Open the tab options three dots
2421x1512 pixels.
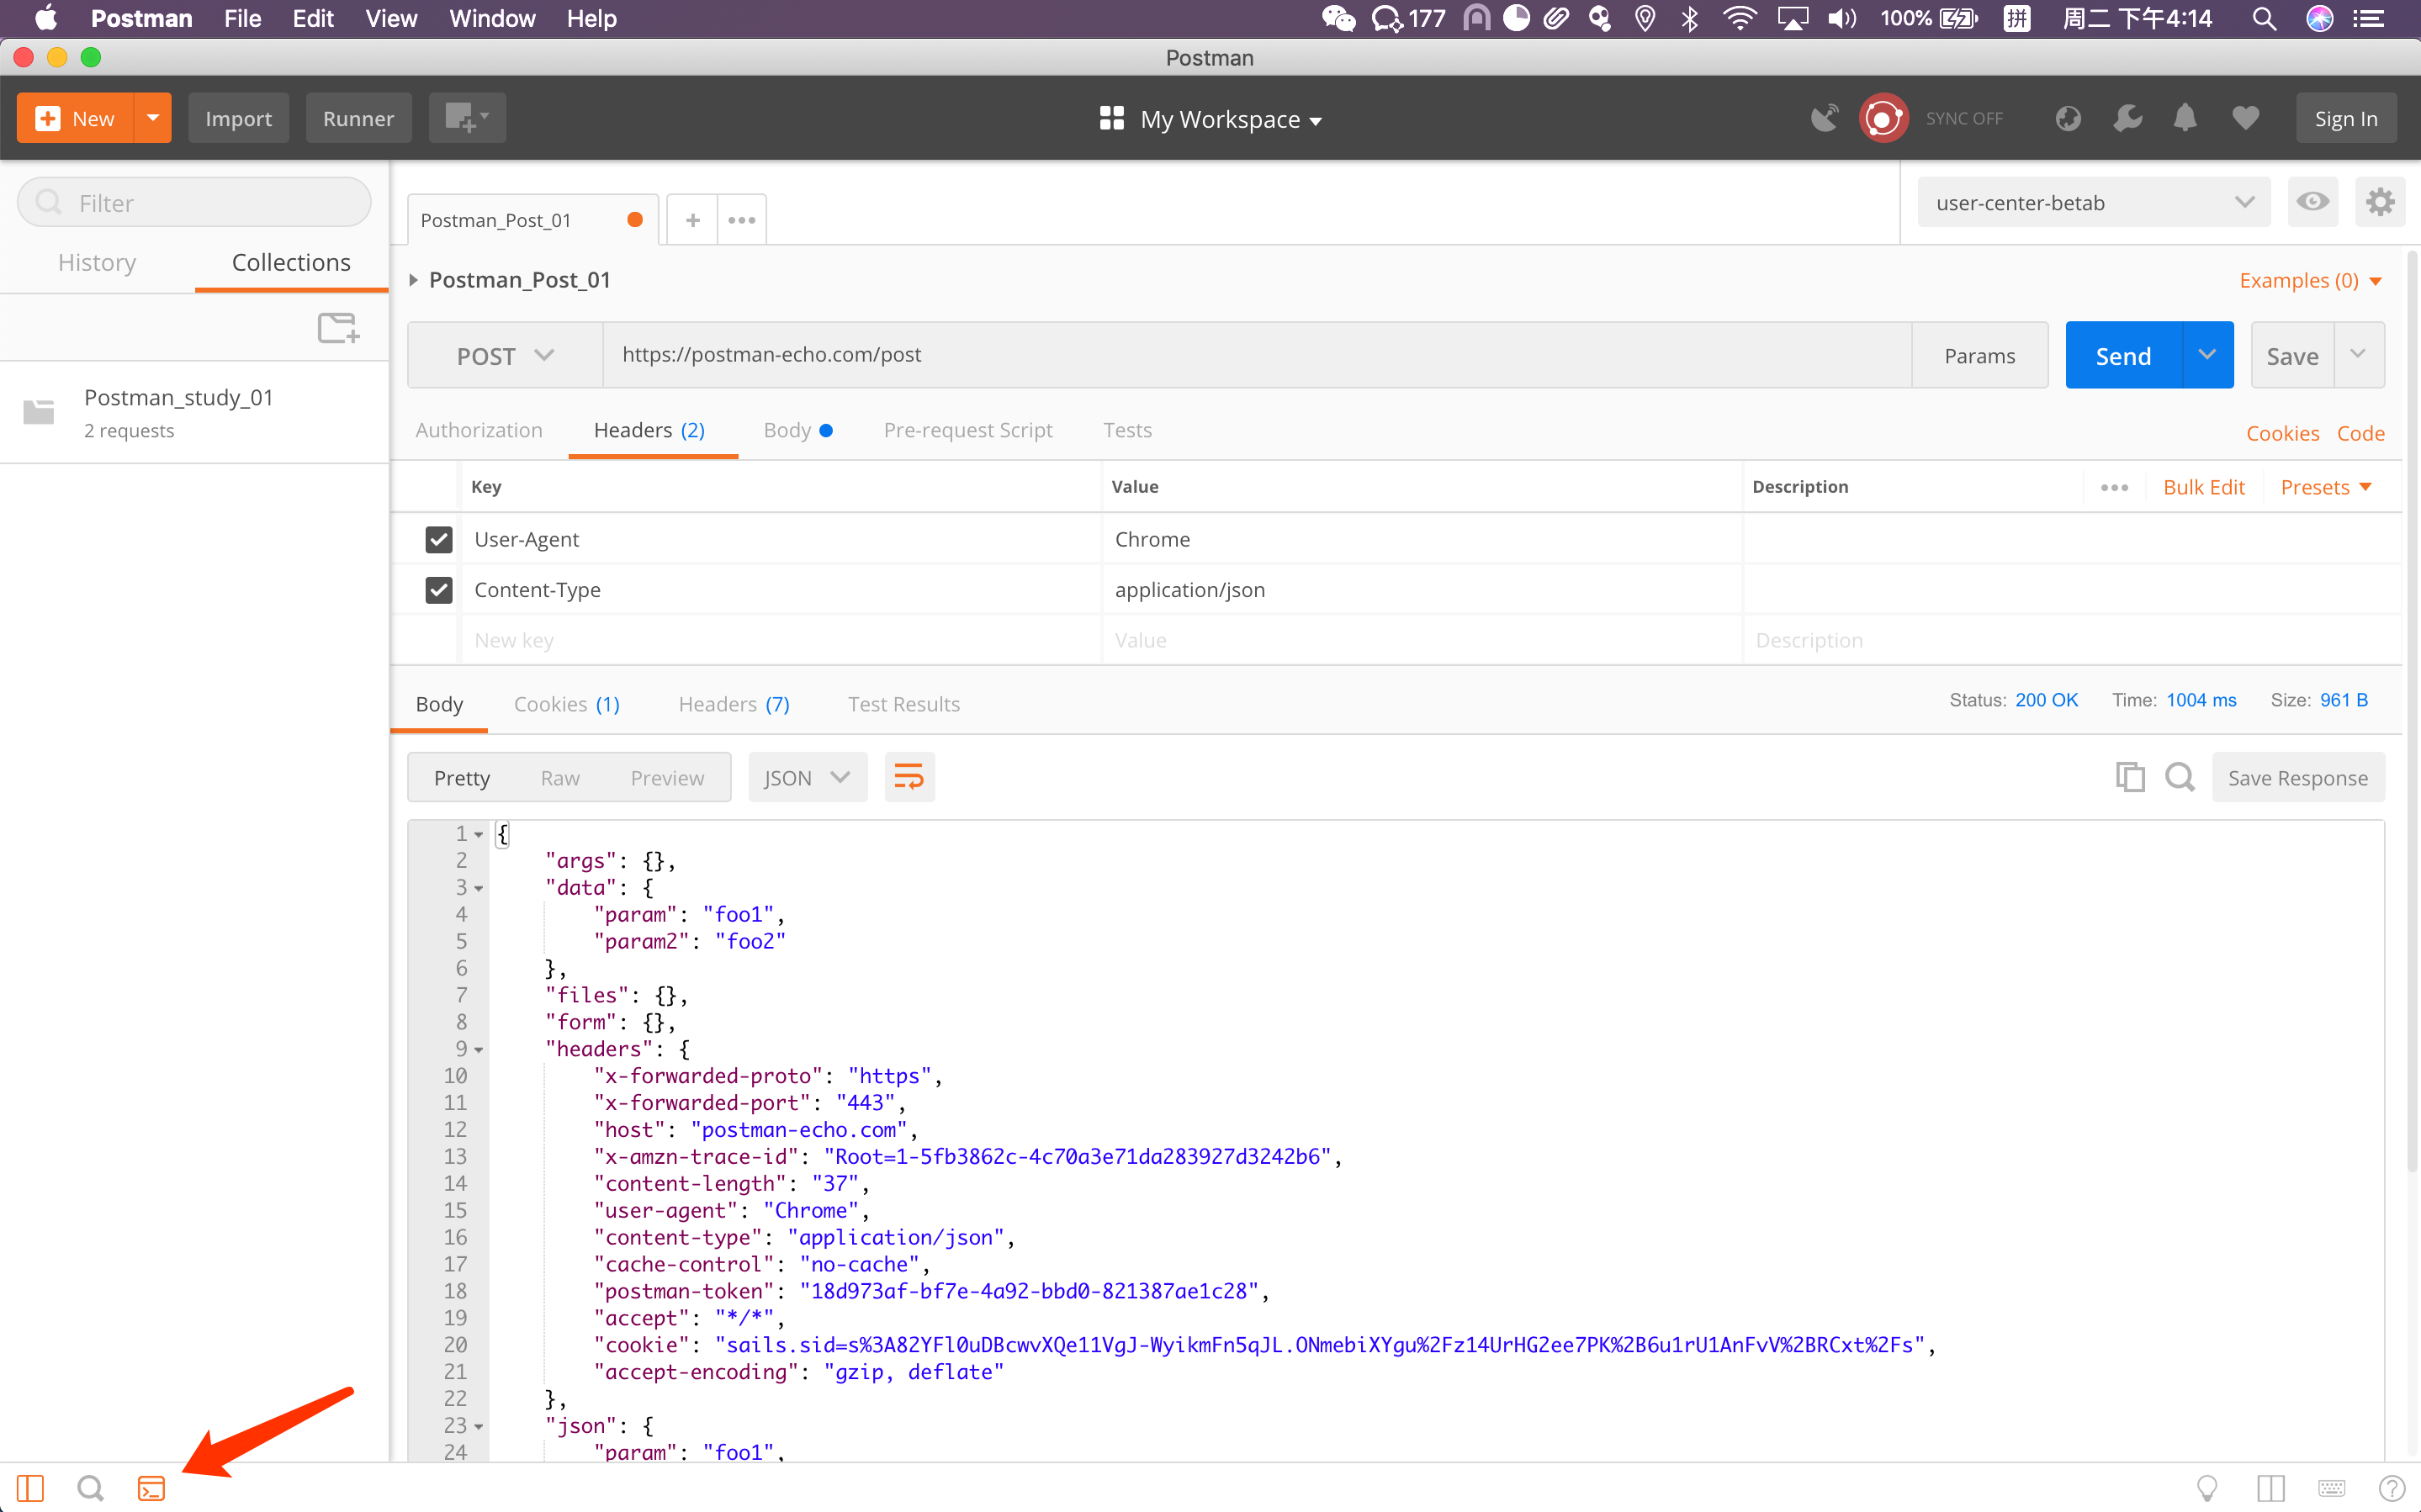coord(742,220)
